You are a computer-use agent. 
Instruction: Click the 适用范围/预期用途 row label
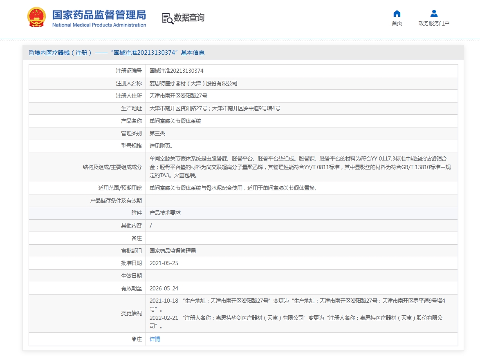point(120,188)
